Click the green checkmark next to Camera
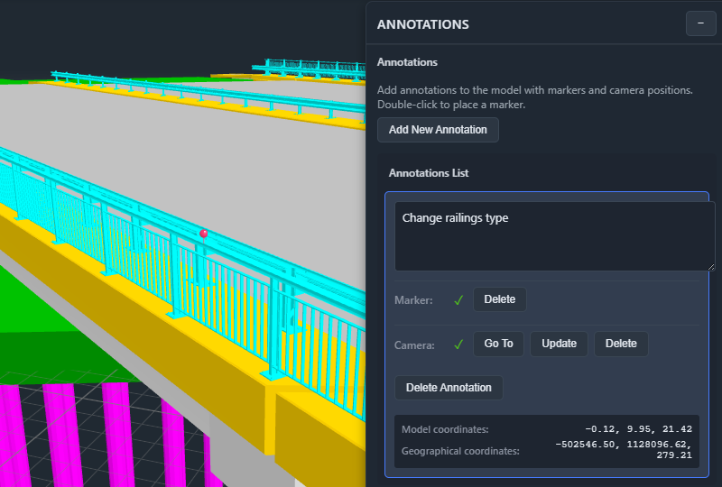Viewport: 722px width, 487px height. click(458, 345)
